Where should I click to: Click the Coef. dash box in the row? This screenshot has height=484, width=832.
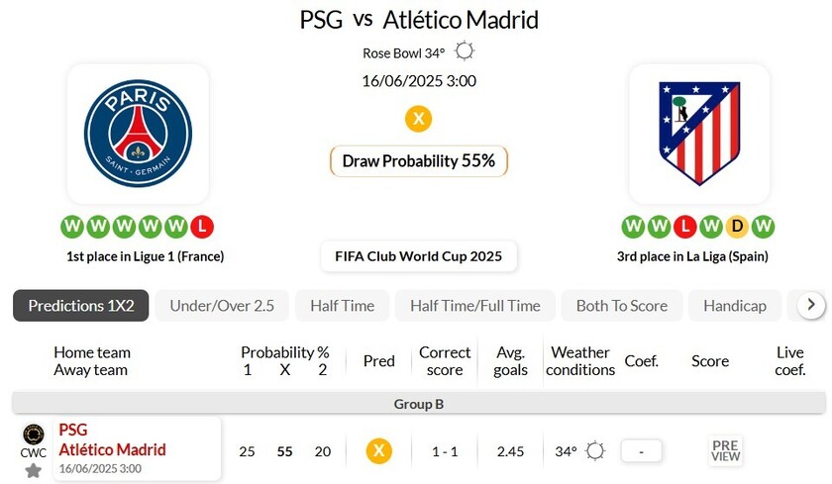641,451
